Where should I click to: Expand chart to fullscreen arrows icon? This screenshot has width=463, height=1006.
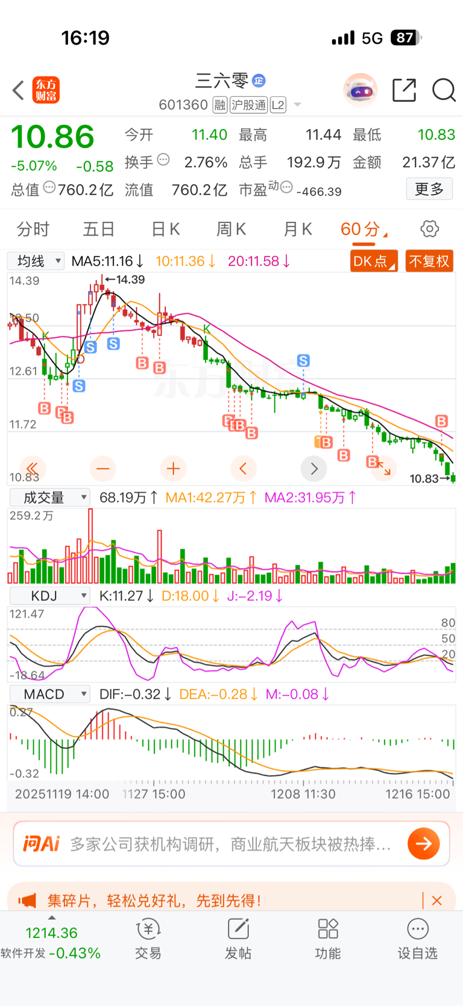click(384, 468)
